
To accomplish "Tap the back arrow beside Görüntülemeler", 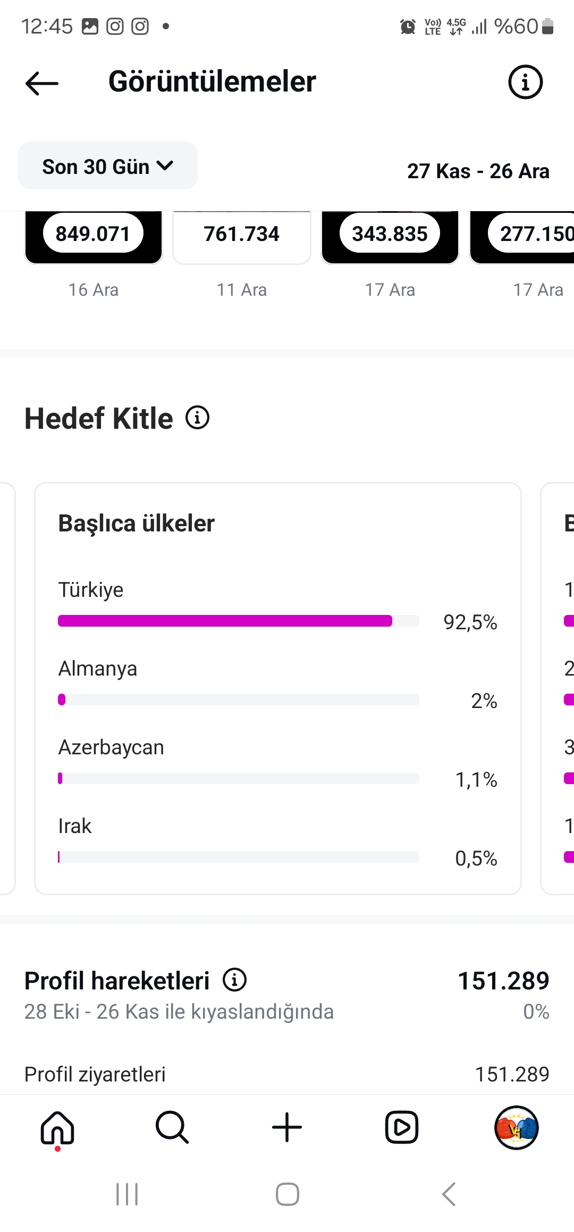I will 41,83.
